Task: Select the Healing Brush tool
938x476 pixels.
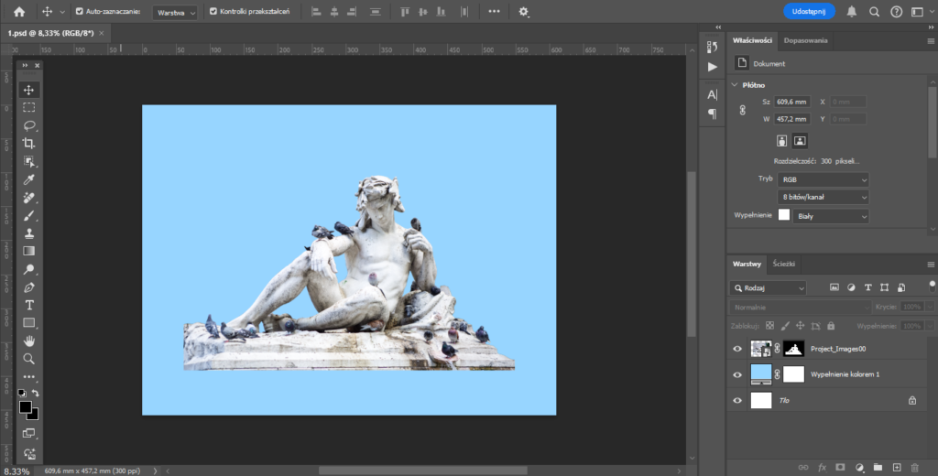Action: (28, 198)
